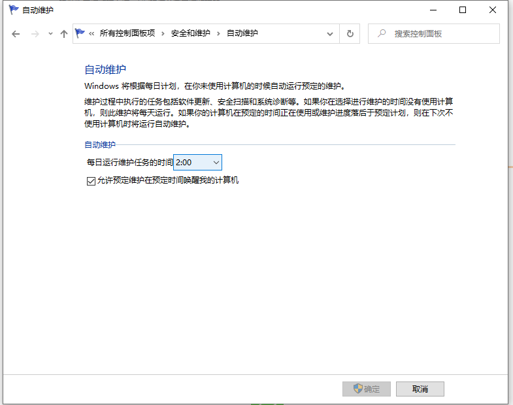Viewport: 513px width, 405px height.
Task: Click the 自动维护 section group label
Action: click(100, 144)
